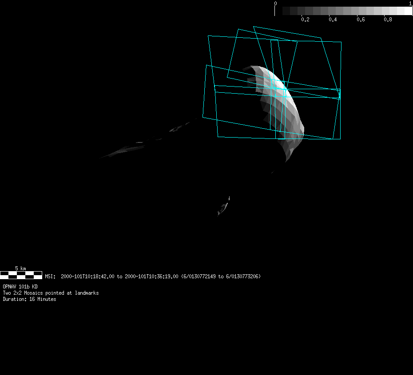Click the sequence range text in parentheses
This screenshot has width=413, height=375.
pos(221,276)
